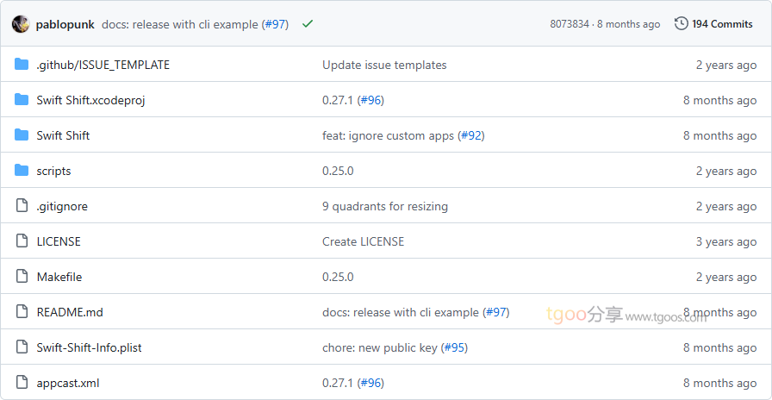
Task: Click the file icon beside LICENSE
Action: coord(22,241)
